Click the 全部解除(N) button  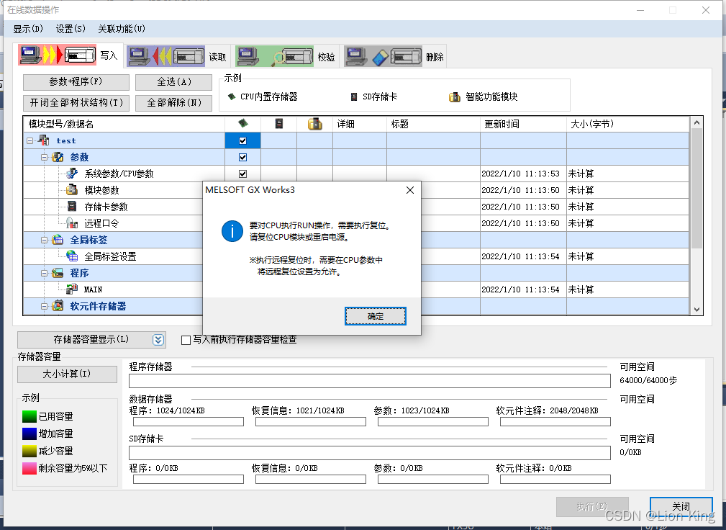(173, 103)
